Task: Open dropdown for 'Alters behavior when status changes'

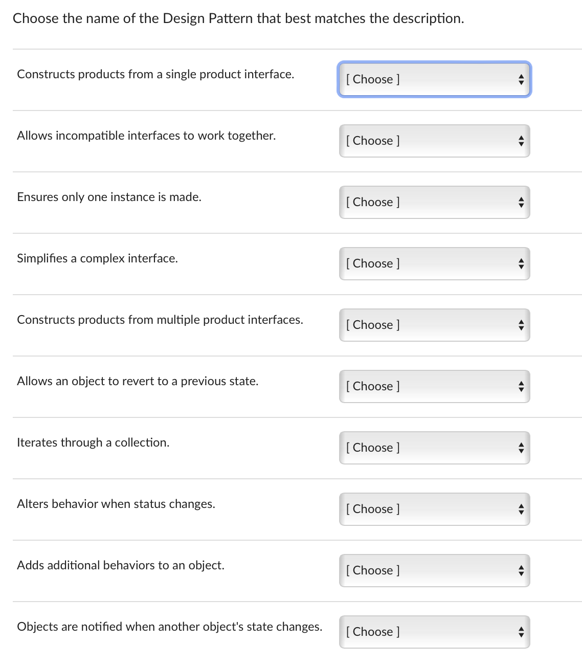Action: pos(434,509)
